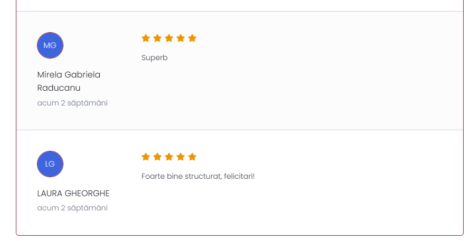Click Mirela's "acum 2 săptămâni" timestamp
Image resolution: width=470 pixels, height=241 pixels.
(x=72, y=103)
